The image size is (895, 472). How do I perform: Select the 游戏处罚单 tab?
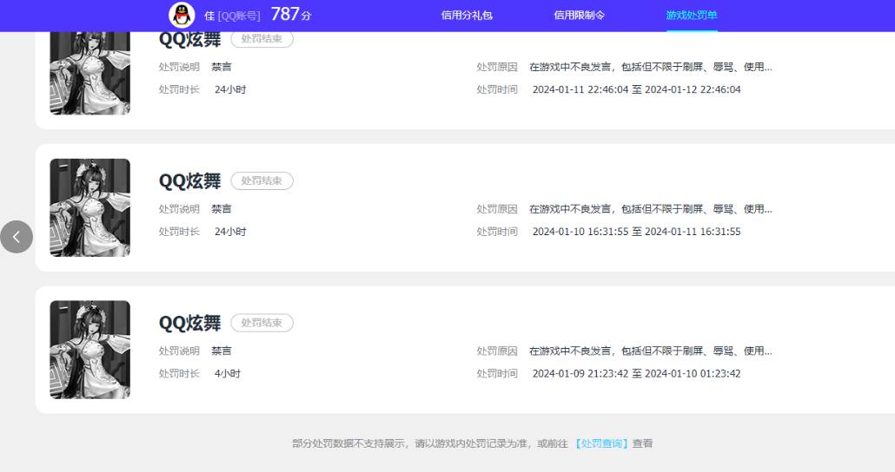[691, 16]
